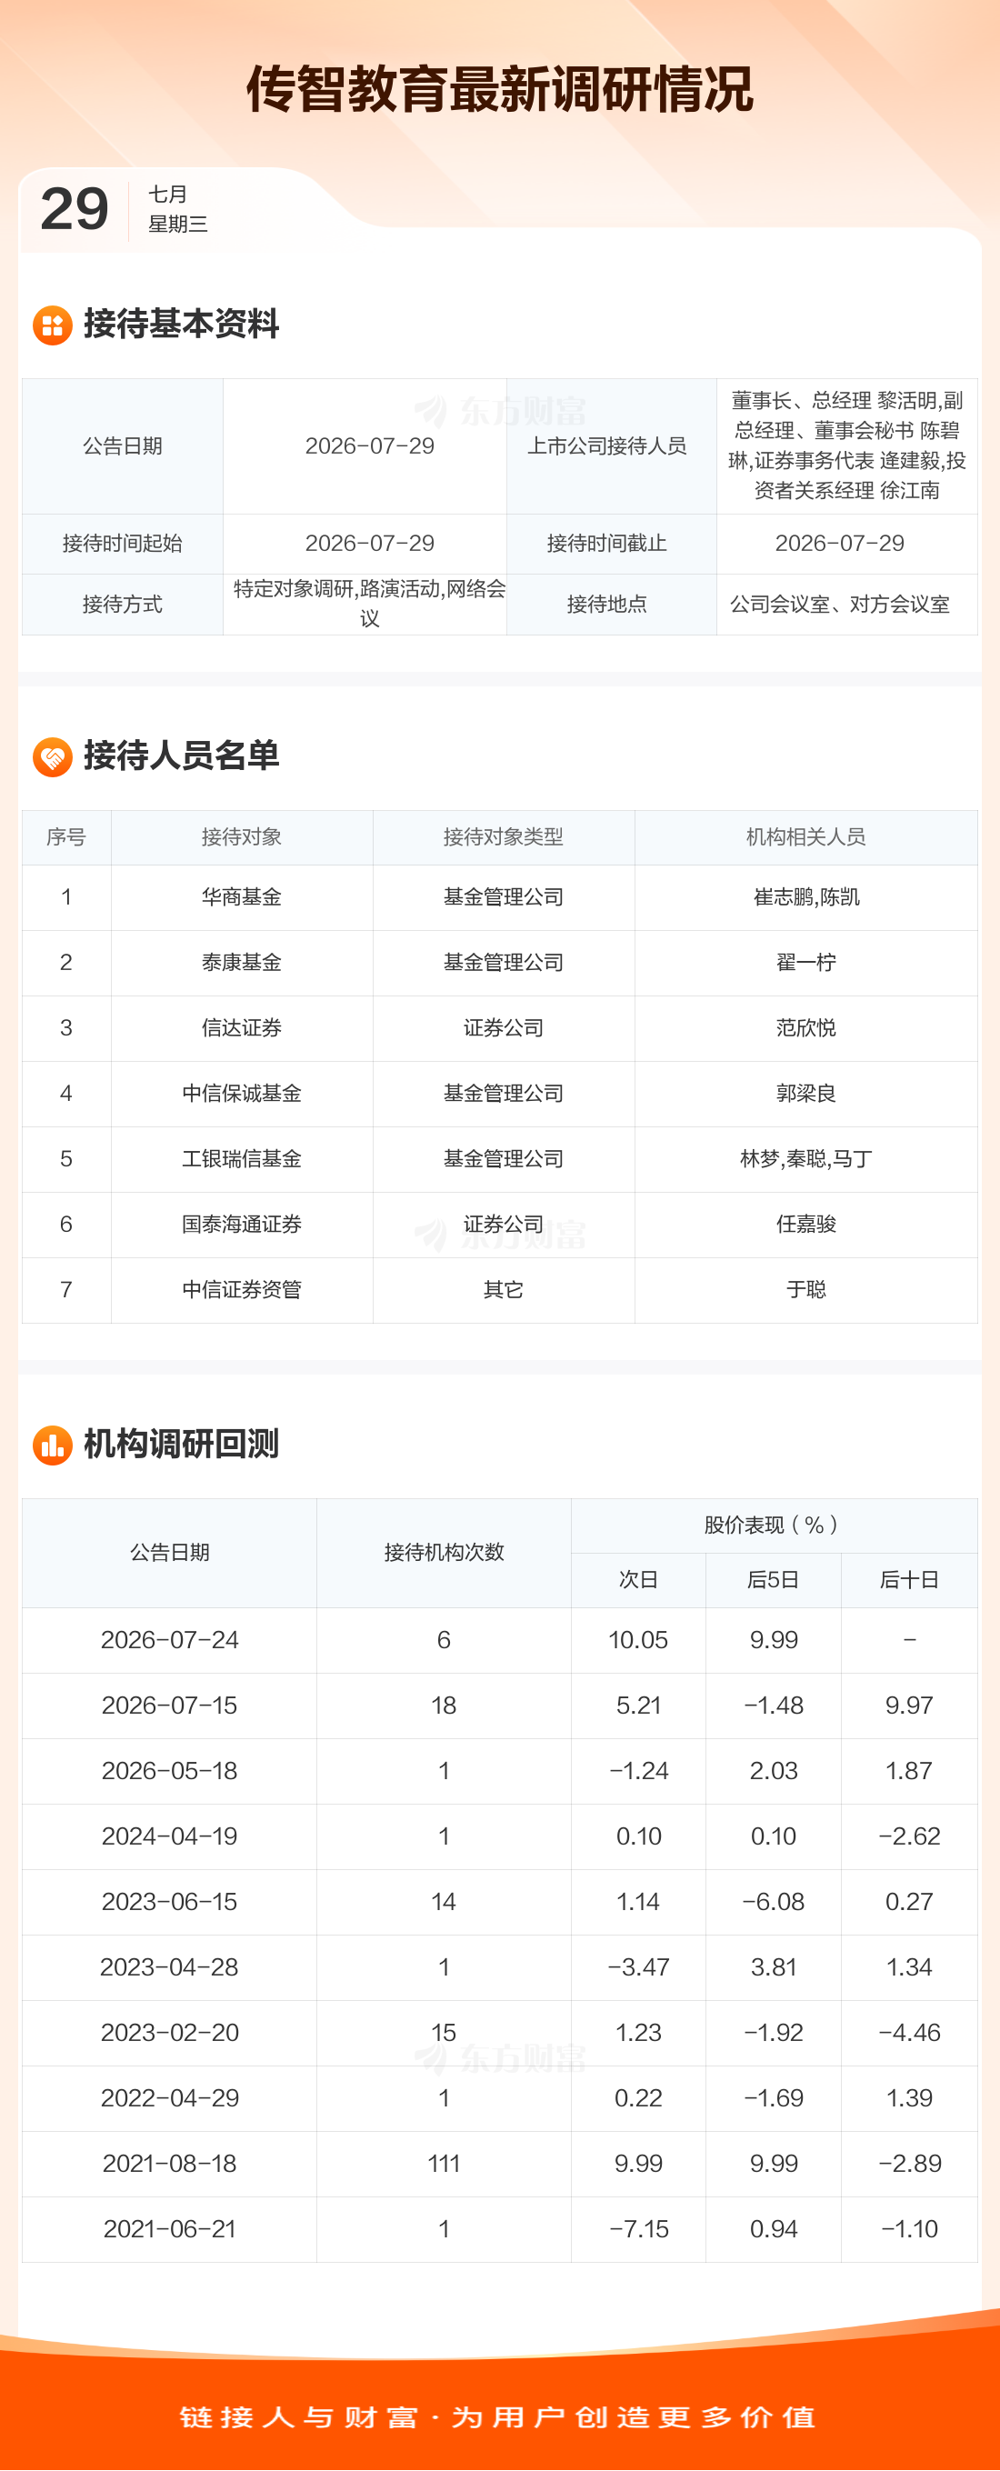Screen dimensions: 1000x2471
Task: Click the page title 传智教育最新调研情况
Action: [499, 90]
